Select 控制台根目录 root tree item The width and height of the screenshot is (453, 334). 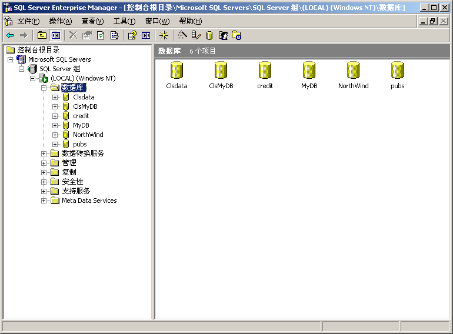click(38, 50)
